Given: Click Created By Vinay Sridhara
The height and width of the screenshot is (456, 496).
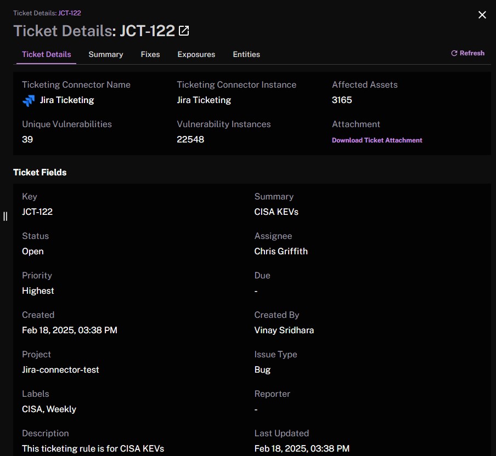Looking at the screenshot, I should tap(284, 330).
